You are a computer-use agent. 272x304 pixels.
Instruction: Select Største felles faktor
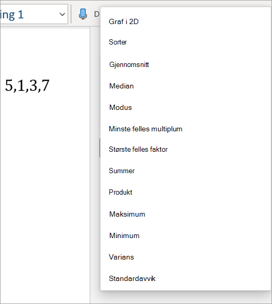pos(138,149)
